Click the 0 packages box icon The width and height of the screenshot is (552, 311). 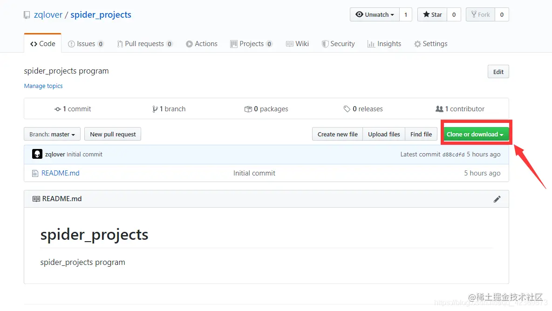(248, 109)
